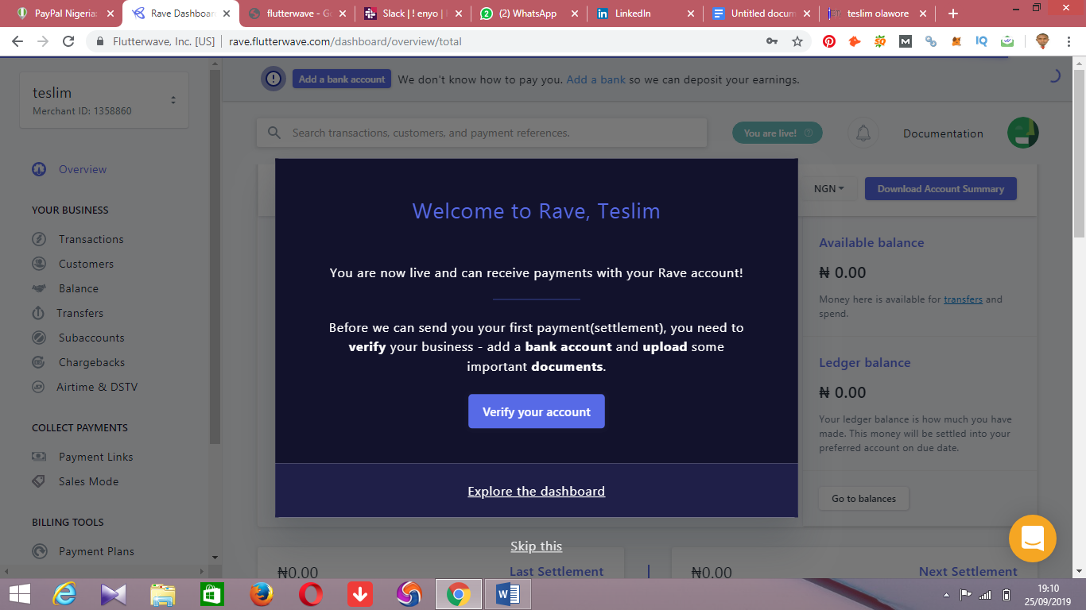This screenshot has width=1086, height=610.
Task: Click the alert exclamation icon in banner
Action: (273, 79)
